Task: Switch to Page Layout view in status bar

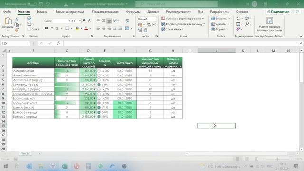Action: click(247, 159)
